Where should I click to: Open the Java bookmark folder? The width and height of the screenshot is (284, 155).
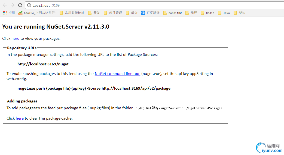(224, 13)
